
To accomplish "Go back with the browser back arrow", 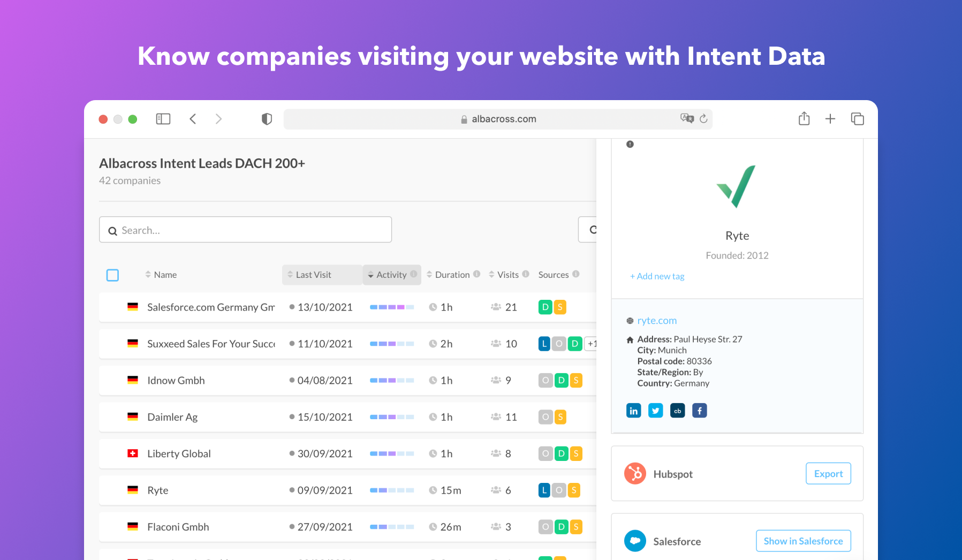I will (x=193, y=119).
